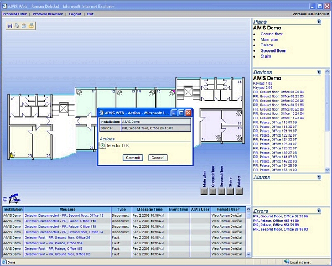Click the page icon in AIVIS Web title bar

point(4,6)
